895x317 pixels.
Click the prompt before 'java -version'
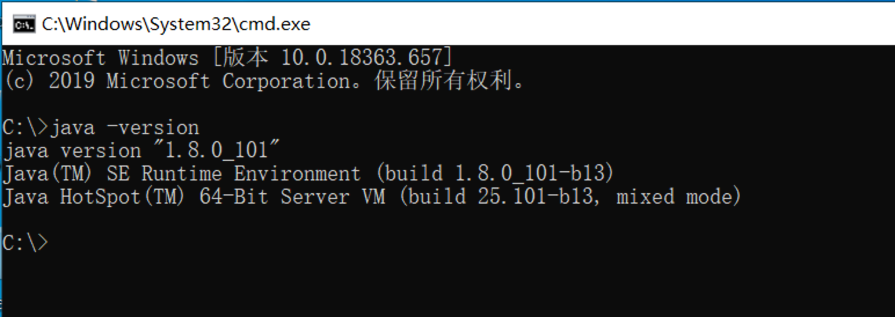click(x=26, y=127)
